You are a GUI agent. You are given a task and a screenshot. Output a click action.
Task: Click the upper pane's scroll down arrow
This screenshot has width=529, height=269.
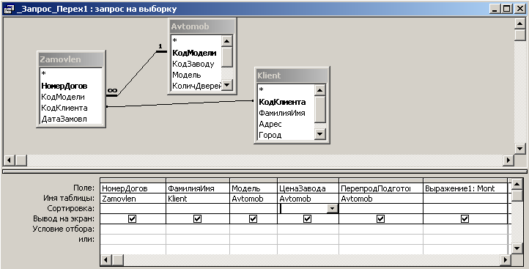[x=519, y=148]
